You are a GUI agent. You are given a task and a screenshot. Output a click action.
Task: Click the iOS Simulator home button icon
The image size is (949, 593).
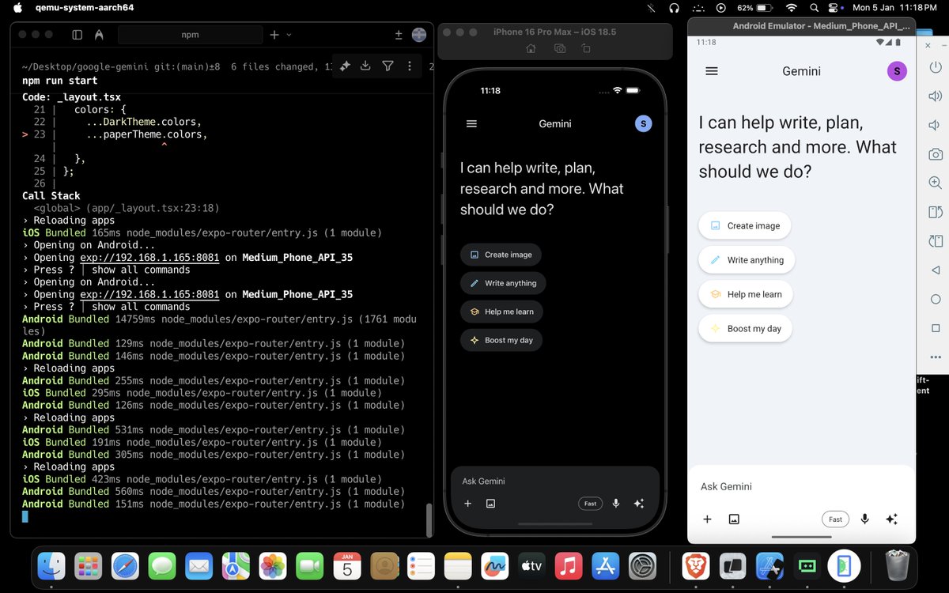click(x=531, y=48)
